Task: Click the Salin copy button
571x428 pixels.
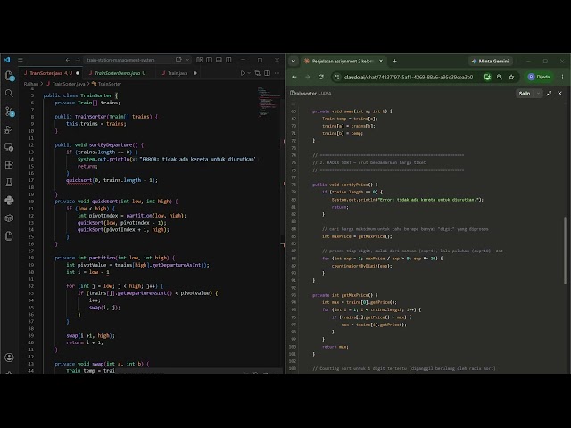Action: coord(525,94)
